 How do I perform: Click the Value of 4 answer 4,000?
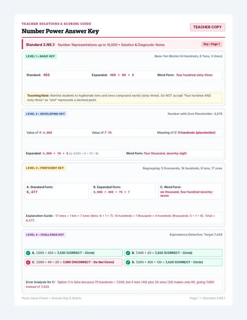pos(47,133)
